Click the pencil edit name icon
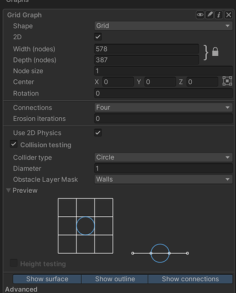Image resolution: width=236 pixels, height=293 pixels. click(210, 15)
